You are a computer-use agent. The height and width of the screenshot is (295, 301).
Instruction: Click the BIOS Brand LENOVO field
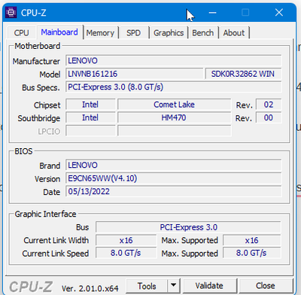point(174,165)
